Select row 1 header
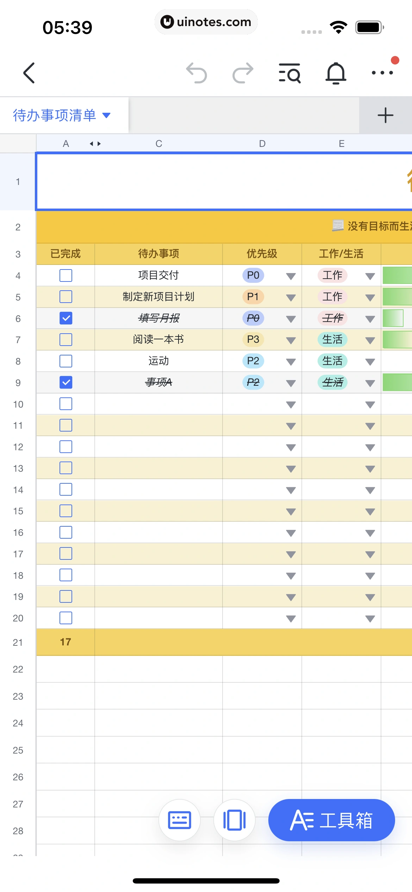 pos(18,181)
